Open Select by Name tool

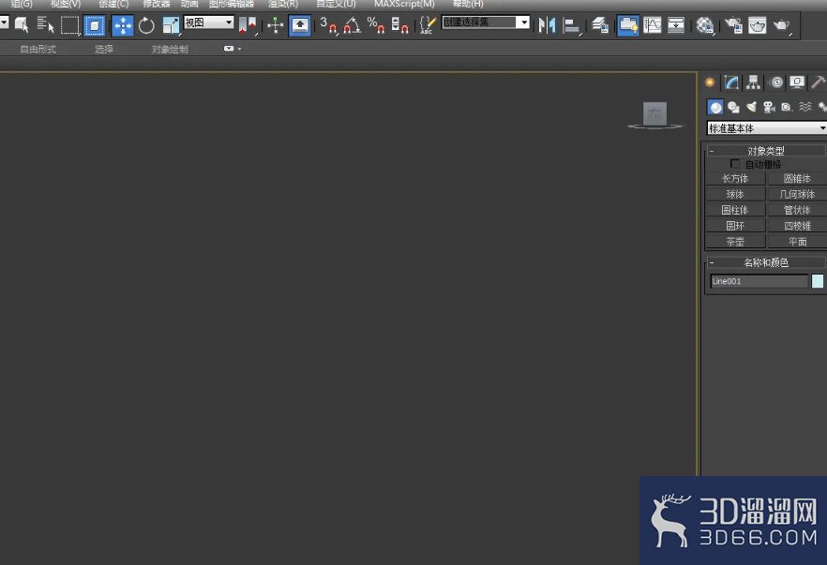tap(45, 24)
